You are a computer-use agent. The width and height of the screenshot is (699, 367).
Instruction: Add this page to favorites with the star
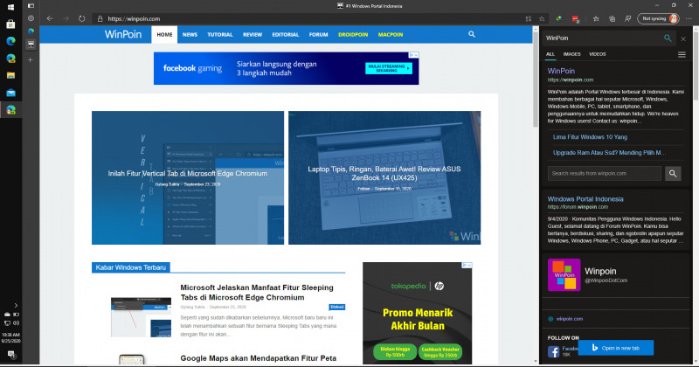pyautogui.click(x=542, y=18)
